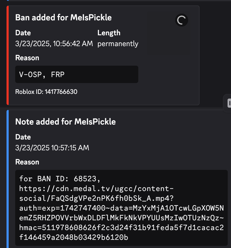Click the V-OSP, FRP reason code block
This screenshot has height=248, width=231.
tap(77, 74)
